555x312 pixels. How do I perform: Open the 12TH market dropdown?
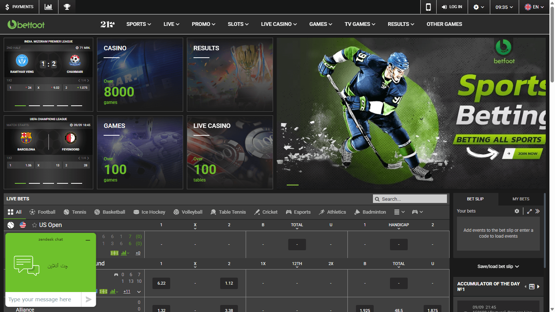pos(297,265)
